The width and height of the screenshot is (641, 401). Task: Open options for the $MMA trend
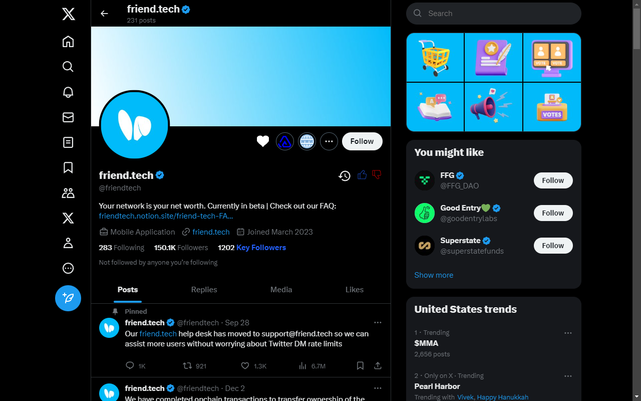[x=568, y=333]
